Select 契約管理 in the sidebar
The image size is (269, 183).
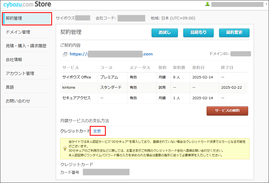[27, 19]
